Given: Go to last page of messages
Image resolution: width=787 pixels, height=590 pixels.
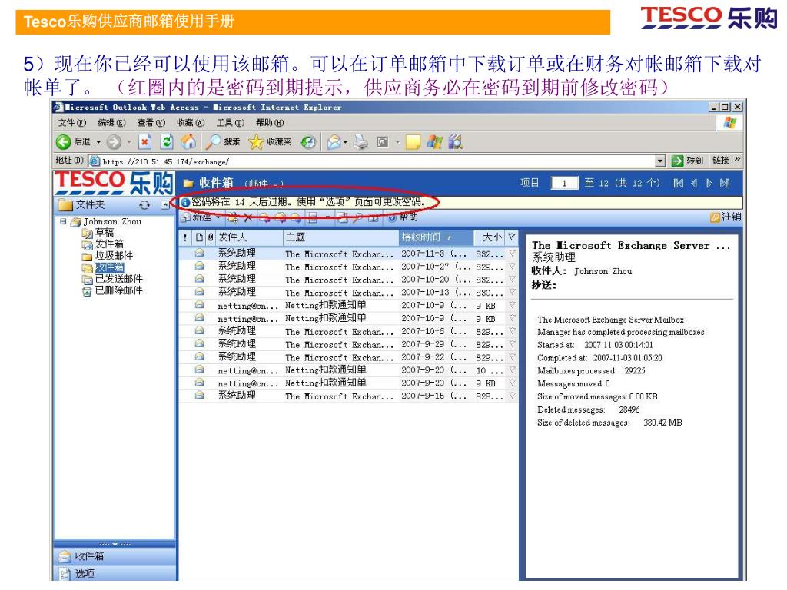Looking at the screenshot, I should [725, 183].
